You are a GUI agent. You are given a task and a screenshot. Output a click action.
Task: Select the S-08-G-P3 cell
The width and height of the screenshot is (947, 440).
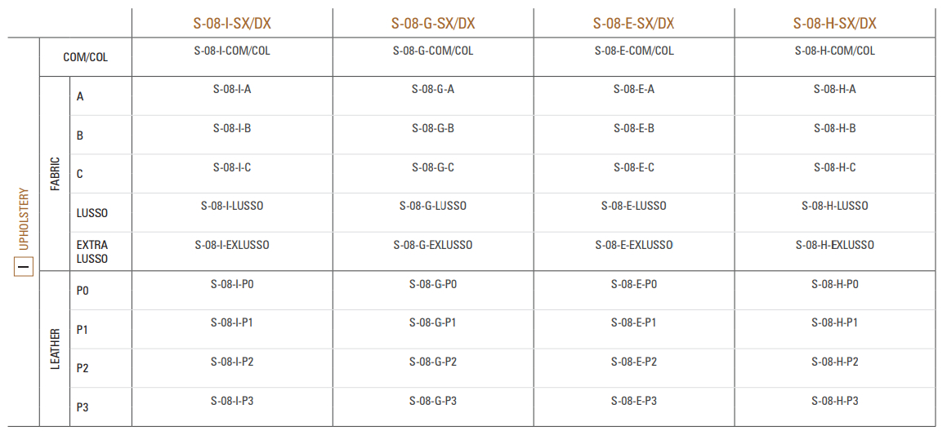click(x=433, y=401)
